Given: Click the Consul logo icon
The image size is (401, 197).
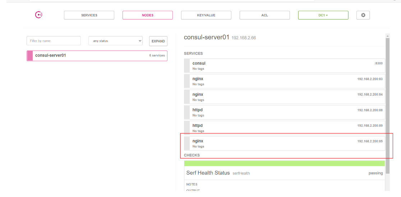Looking at the screenshot, I should 39,15.
